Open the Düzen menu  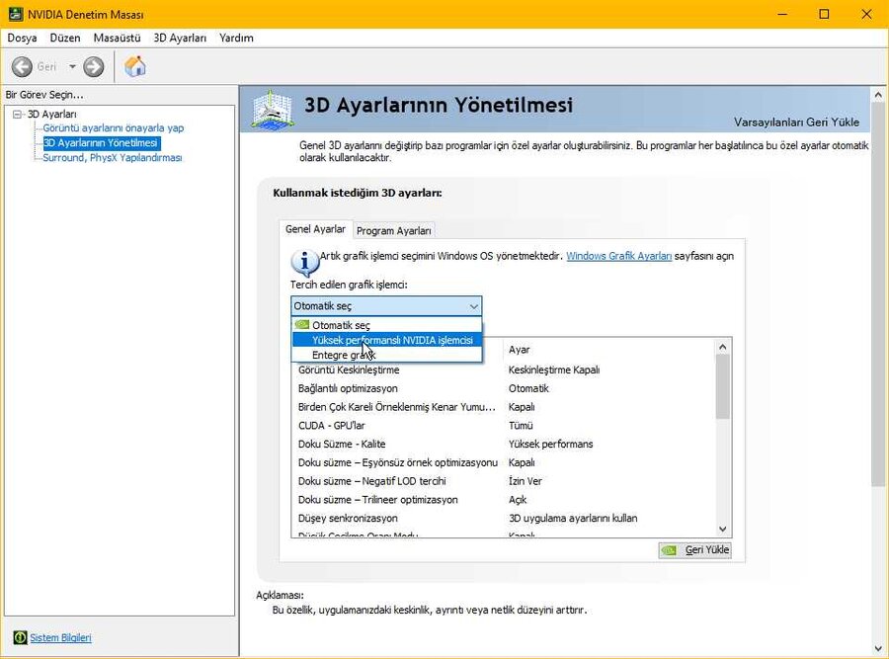(65, 38)
